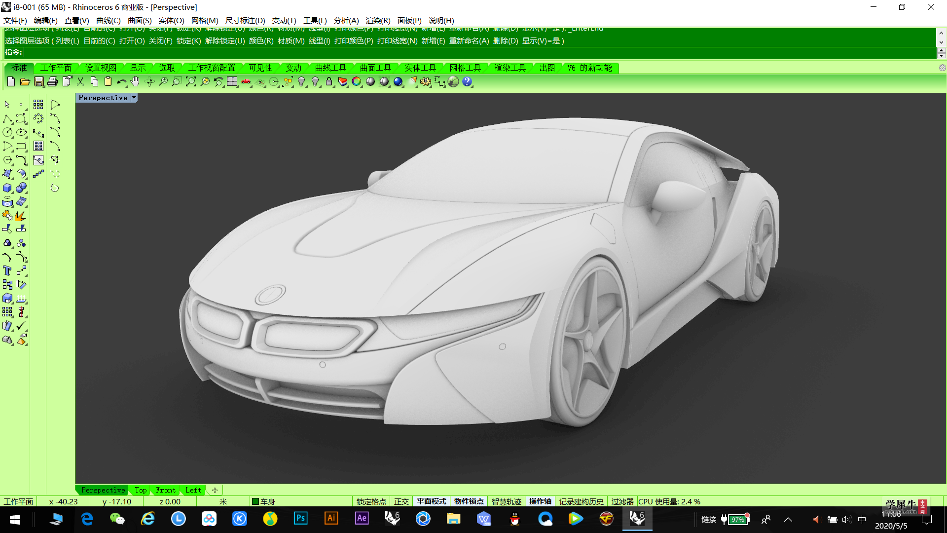Open Photoshop from the taskbar
947x533 pixels.
(300, 519)
